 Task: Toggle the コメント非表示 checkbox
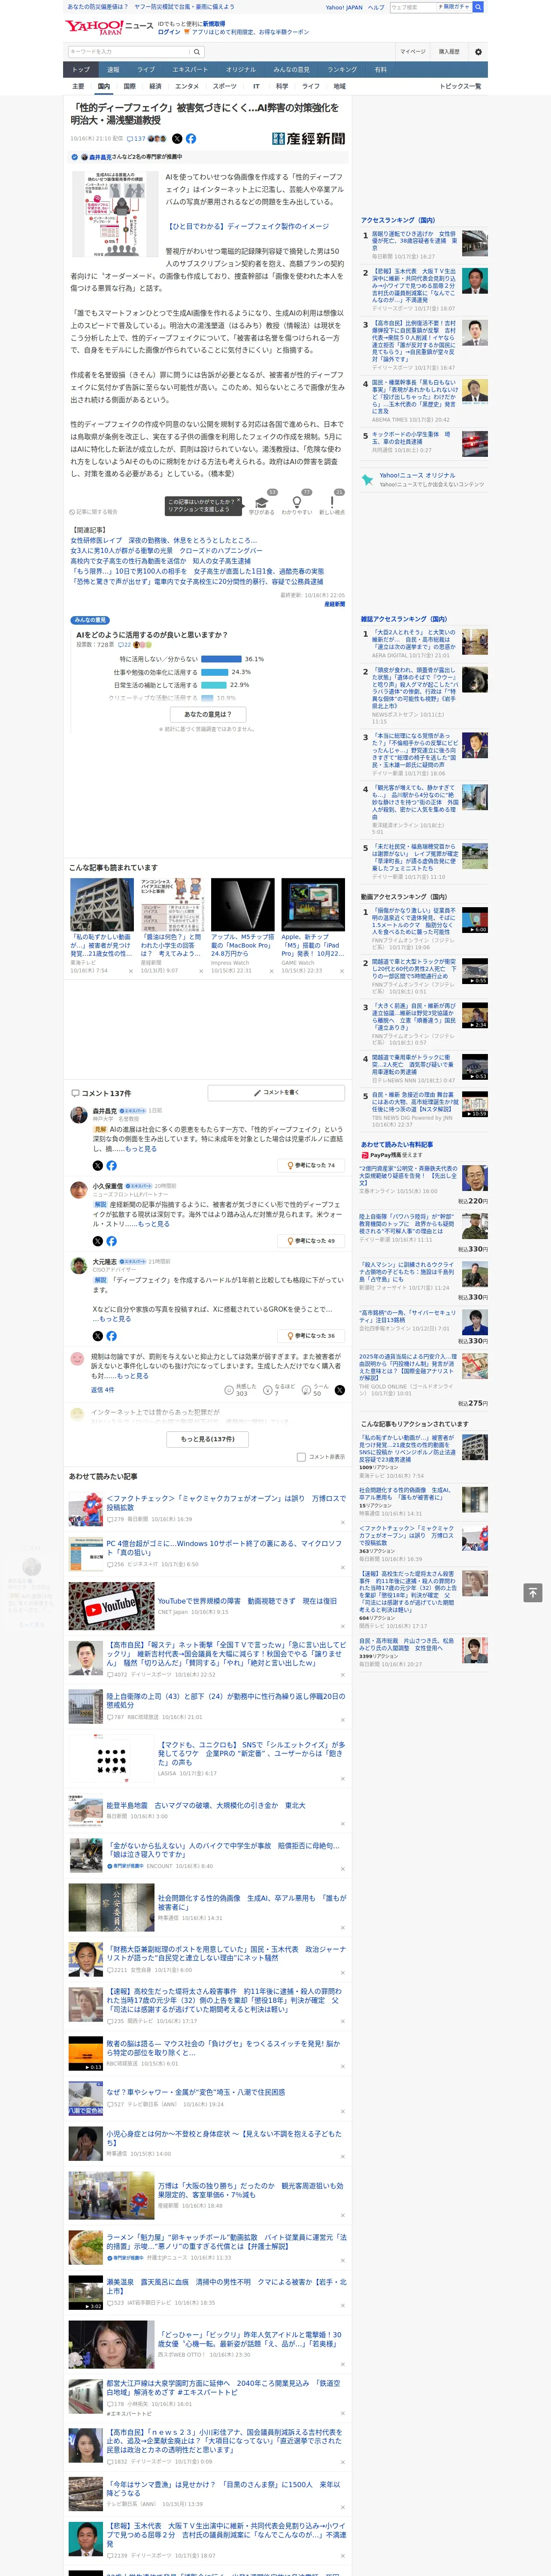click(x=301, y=1457)
